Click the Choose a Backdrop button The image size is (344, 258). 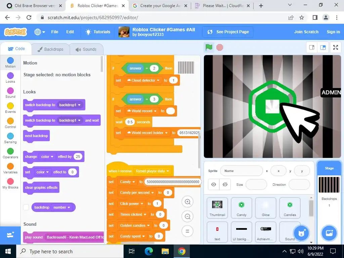point(329,233)
